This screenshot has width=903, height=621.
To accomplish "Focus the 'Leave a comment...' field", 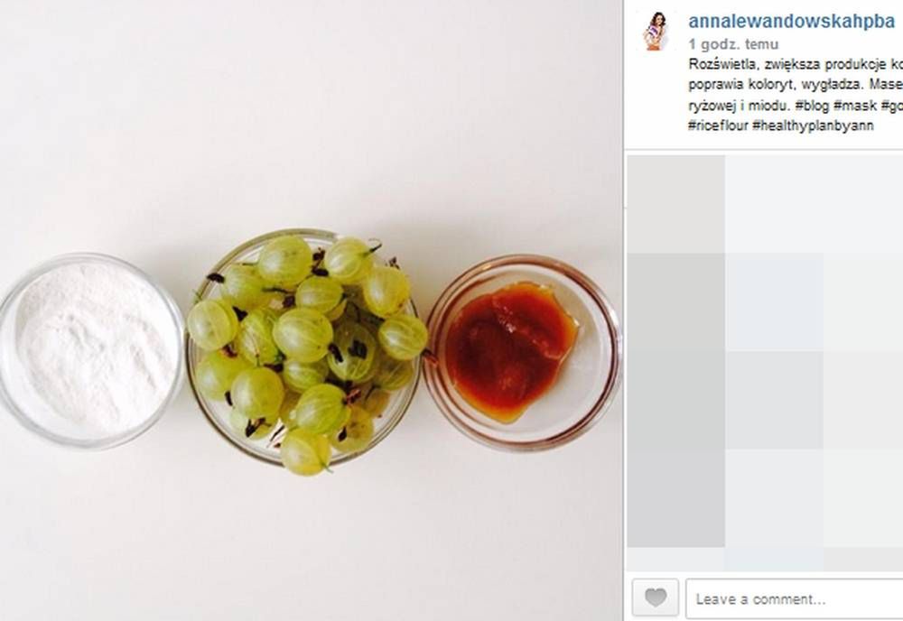I will coord(794,598).
